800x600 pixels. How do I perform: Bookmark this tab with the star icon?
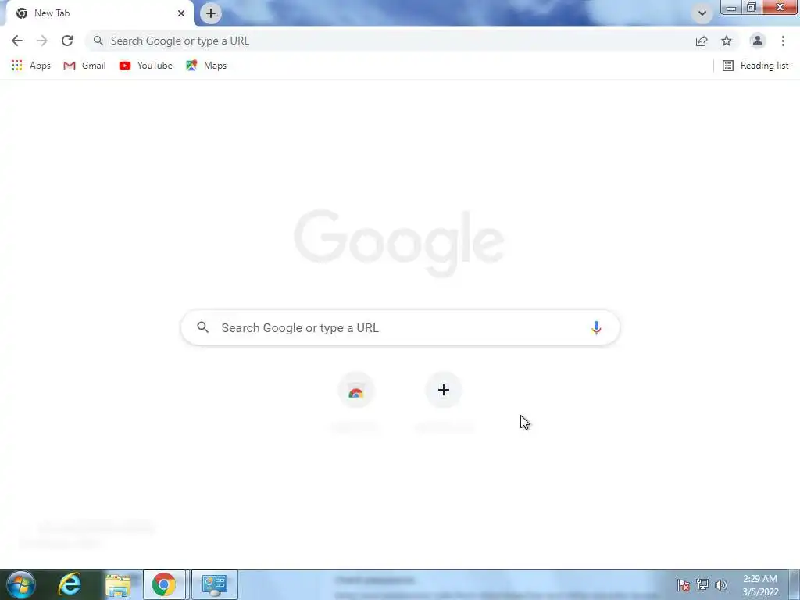tap(727, 41)
